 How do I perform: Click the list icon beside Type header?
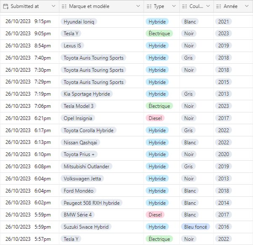pyautogui.click(x=149, y=6)
